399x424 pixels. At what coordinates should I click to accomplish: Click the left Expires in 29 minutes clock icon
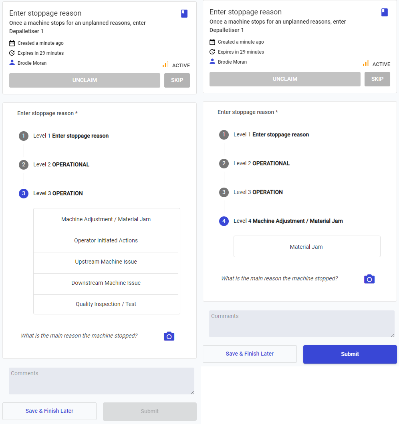12,53
